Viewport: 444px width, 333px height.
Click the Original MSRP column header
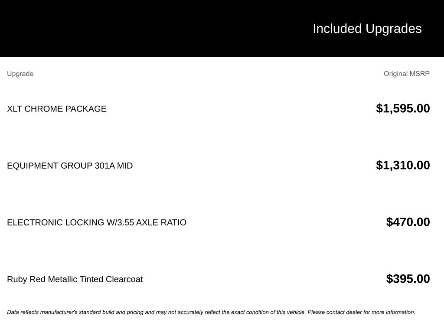click(406, 74)
